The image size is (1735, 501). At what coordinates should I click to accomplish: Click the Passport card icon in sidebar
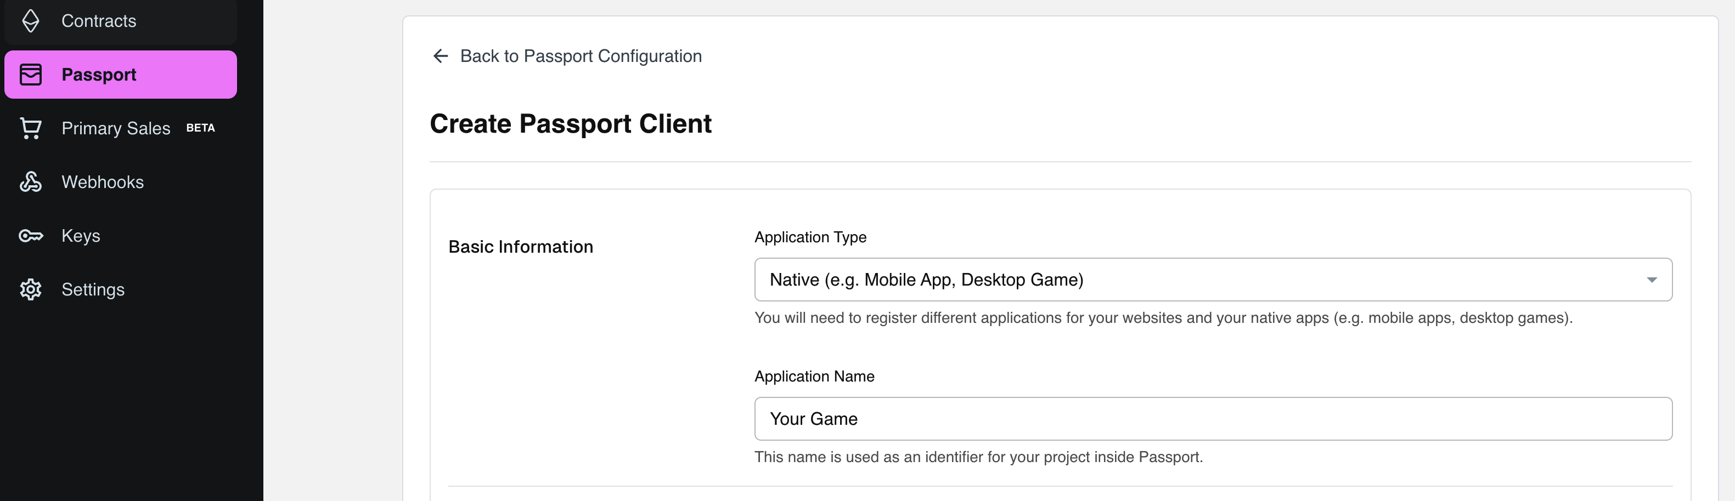(30, 75)
